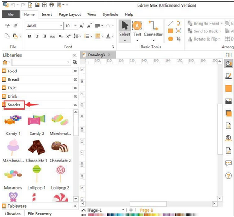Image resolution: width=234 pixels, height=217 pixels.
Task: Open the Fill paint bucket panel
Action: 229,64
